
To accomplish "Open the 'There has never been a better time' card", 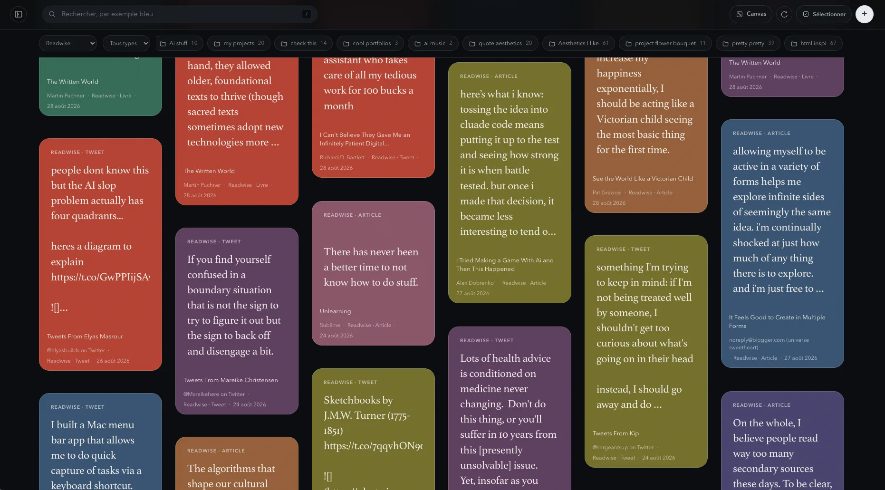I will (373, 273).
